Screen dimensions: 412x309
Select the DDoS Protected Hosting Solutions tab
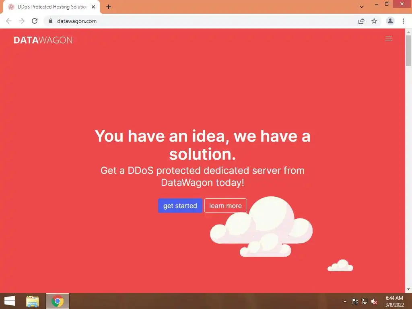51,7
